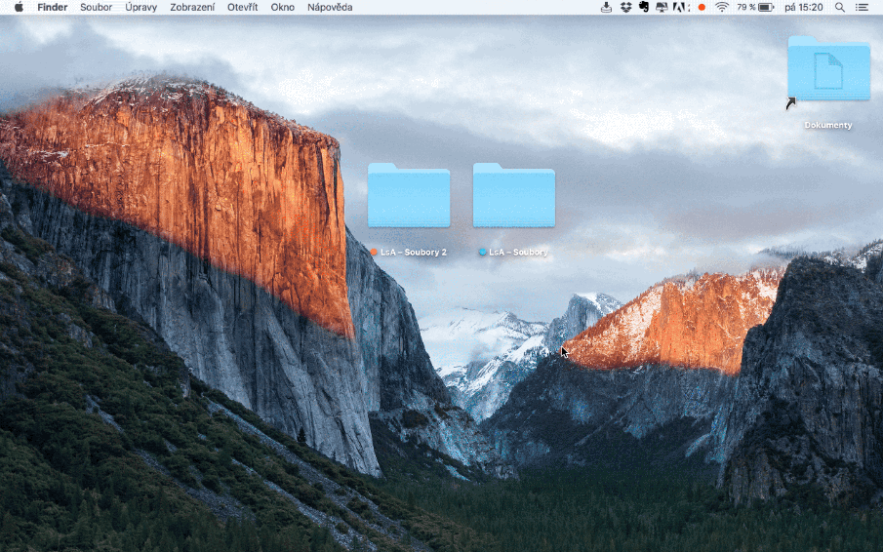Click the LsA – Soubory label text
Image resolution: width=883 pixels, height=552 pixels.
click(x=518, y=252)
